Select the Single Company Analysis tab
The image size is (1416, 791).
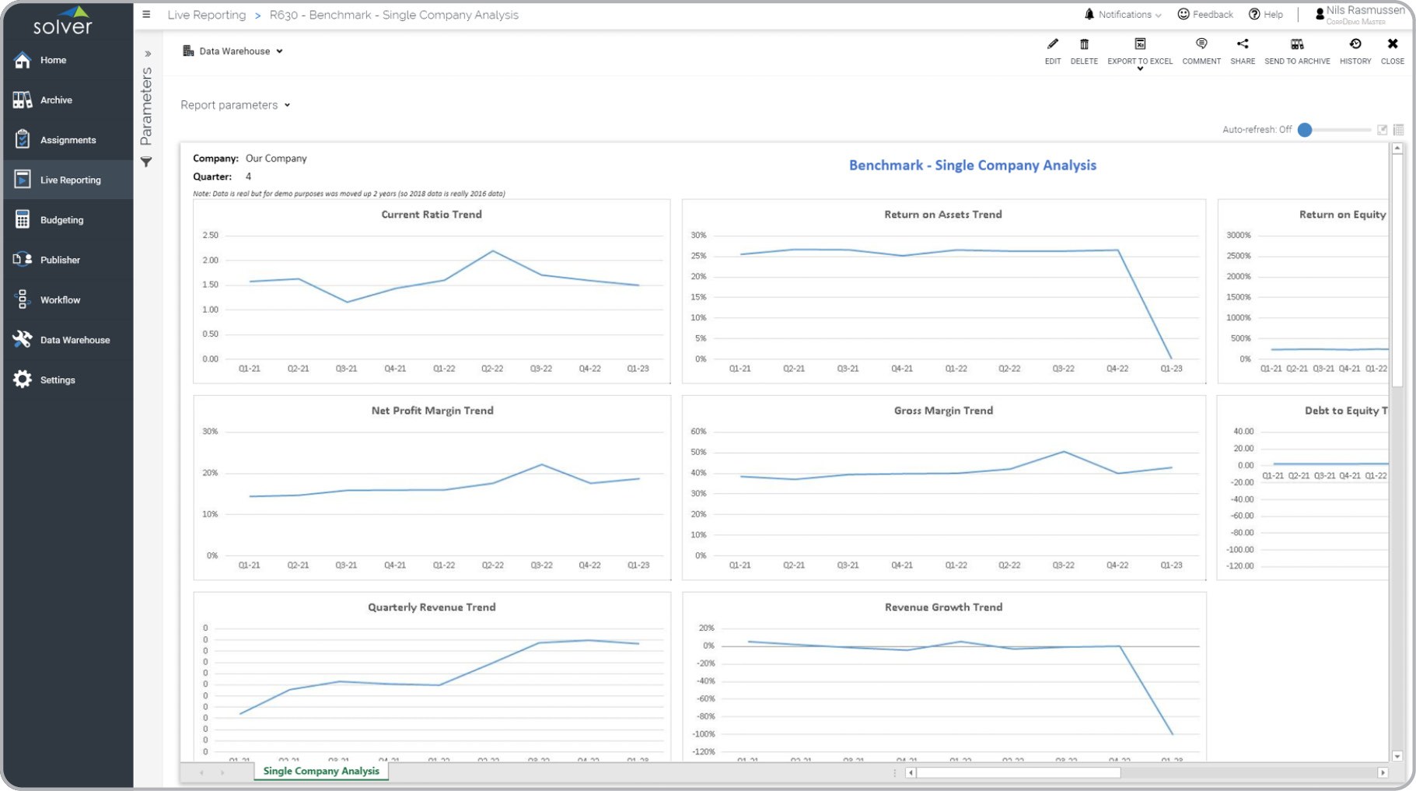click(321, 771)
